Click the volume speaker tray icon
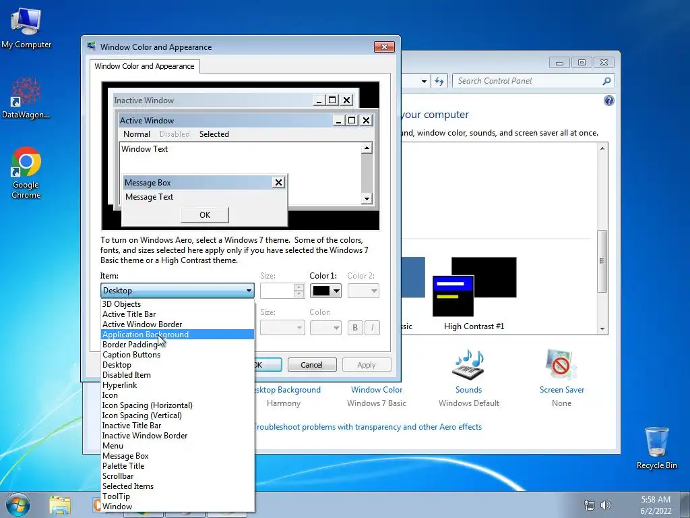The height and width of the screenshot is (518, 690). tap(606, 505)
